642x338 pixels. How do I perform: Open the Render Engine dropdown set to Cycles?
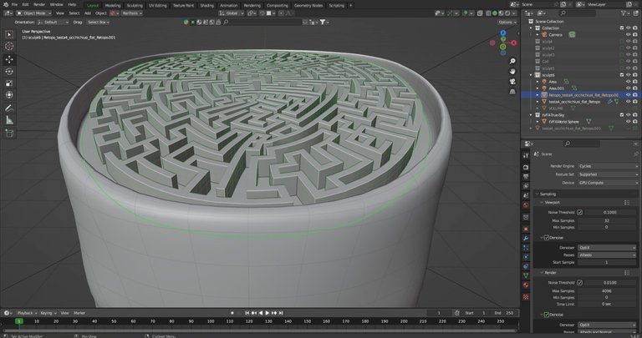(x=607, y=166)
